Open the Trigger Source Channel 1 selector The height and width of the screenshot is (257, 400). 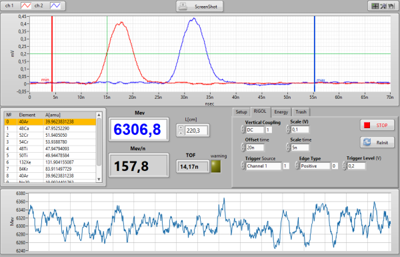point(263,166)
